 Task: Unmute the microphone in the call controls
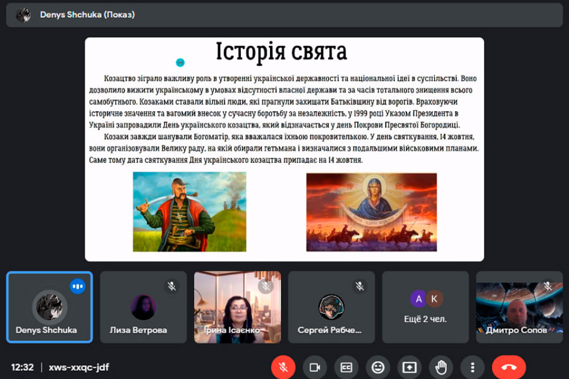[x=283, y=368]
